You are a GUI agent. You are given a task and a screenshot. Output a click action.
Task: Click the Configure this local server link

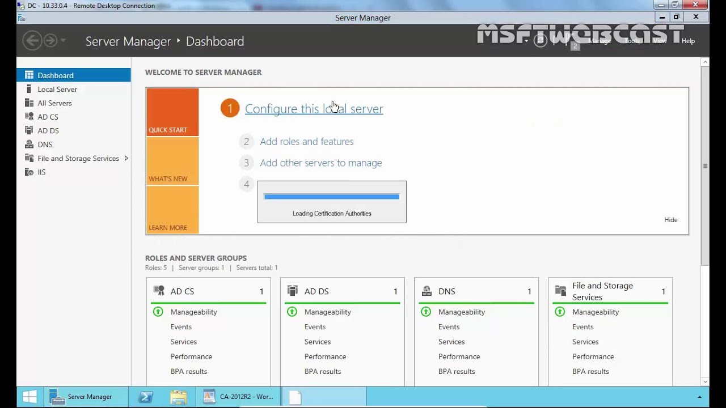click(x=314, y=109)
